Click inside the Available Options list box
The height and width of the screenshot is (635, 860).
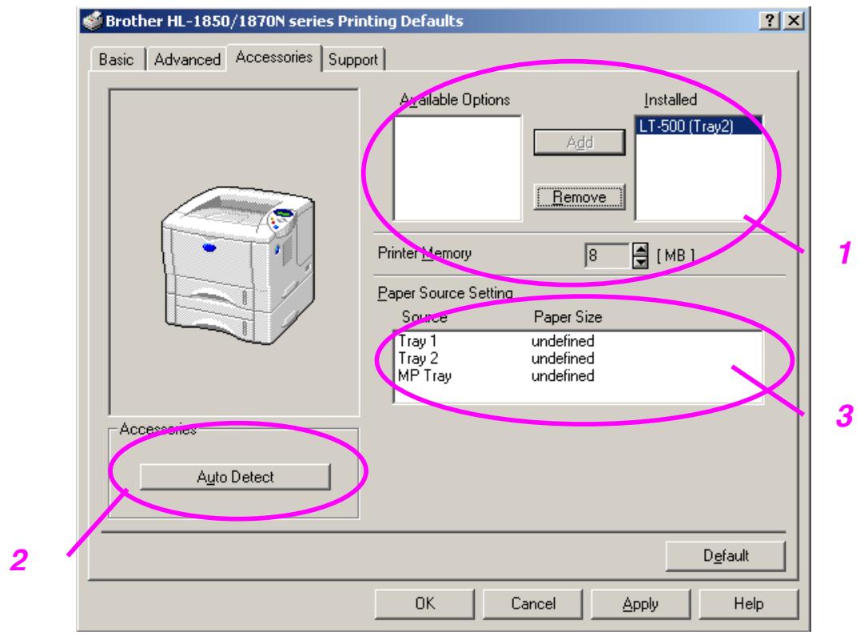coord(457,169)
